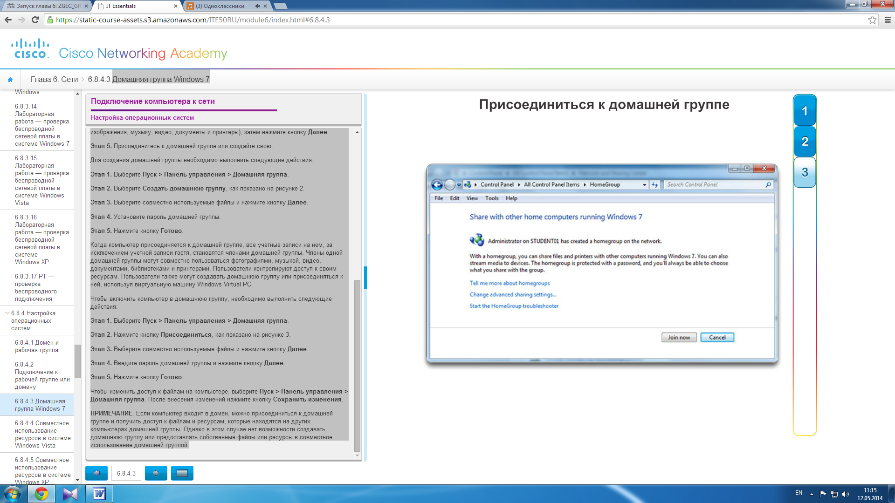The width and height of the screenshot is (895, 503).
Task: Click the Присоединиться к домашней группе title
Action: [604, 104]
